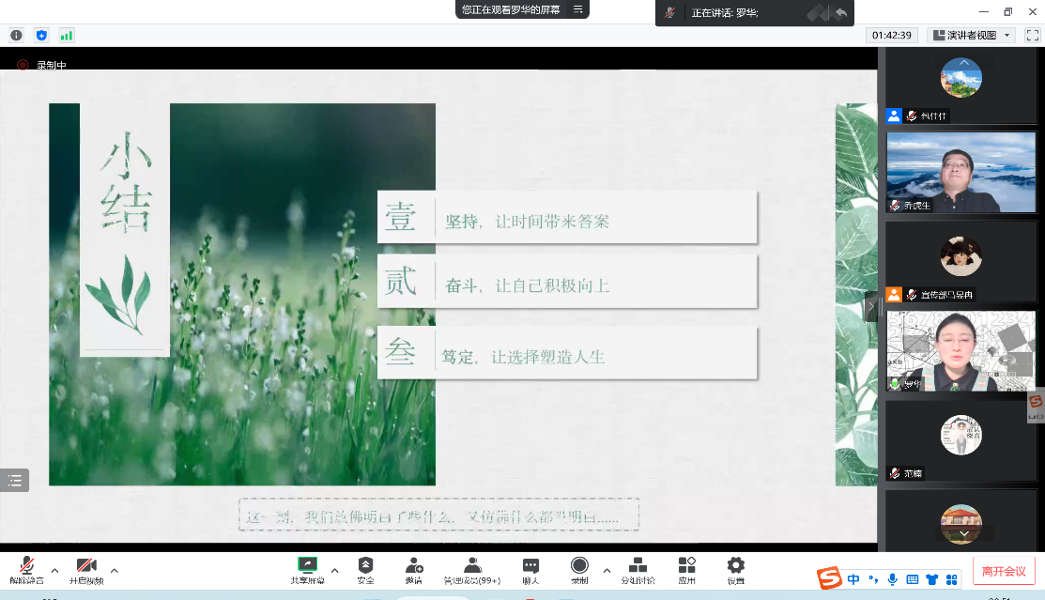Click the unmute microphone icon

click(27, 566)
